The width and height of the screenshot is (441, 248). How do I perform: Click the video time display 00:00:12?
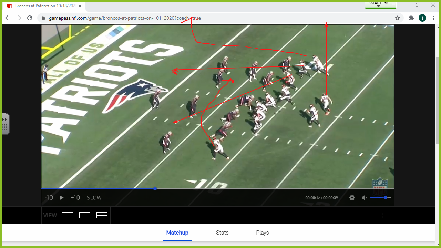coord(312,198)
